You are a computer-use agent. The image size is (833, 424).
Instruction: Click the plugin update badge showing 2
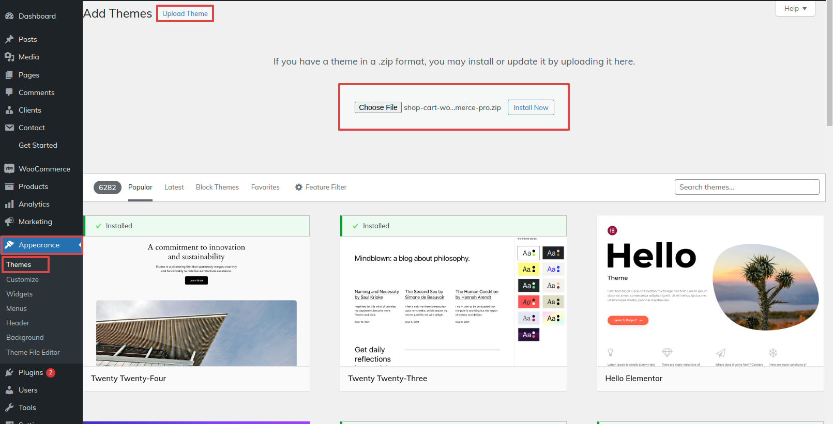click(51, 372)
